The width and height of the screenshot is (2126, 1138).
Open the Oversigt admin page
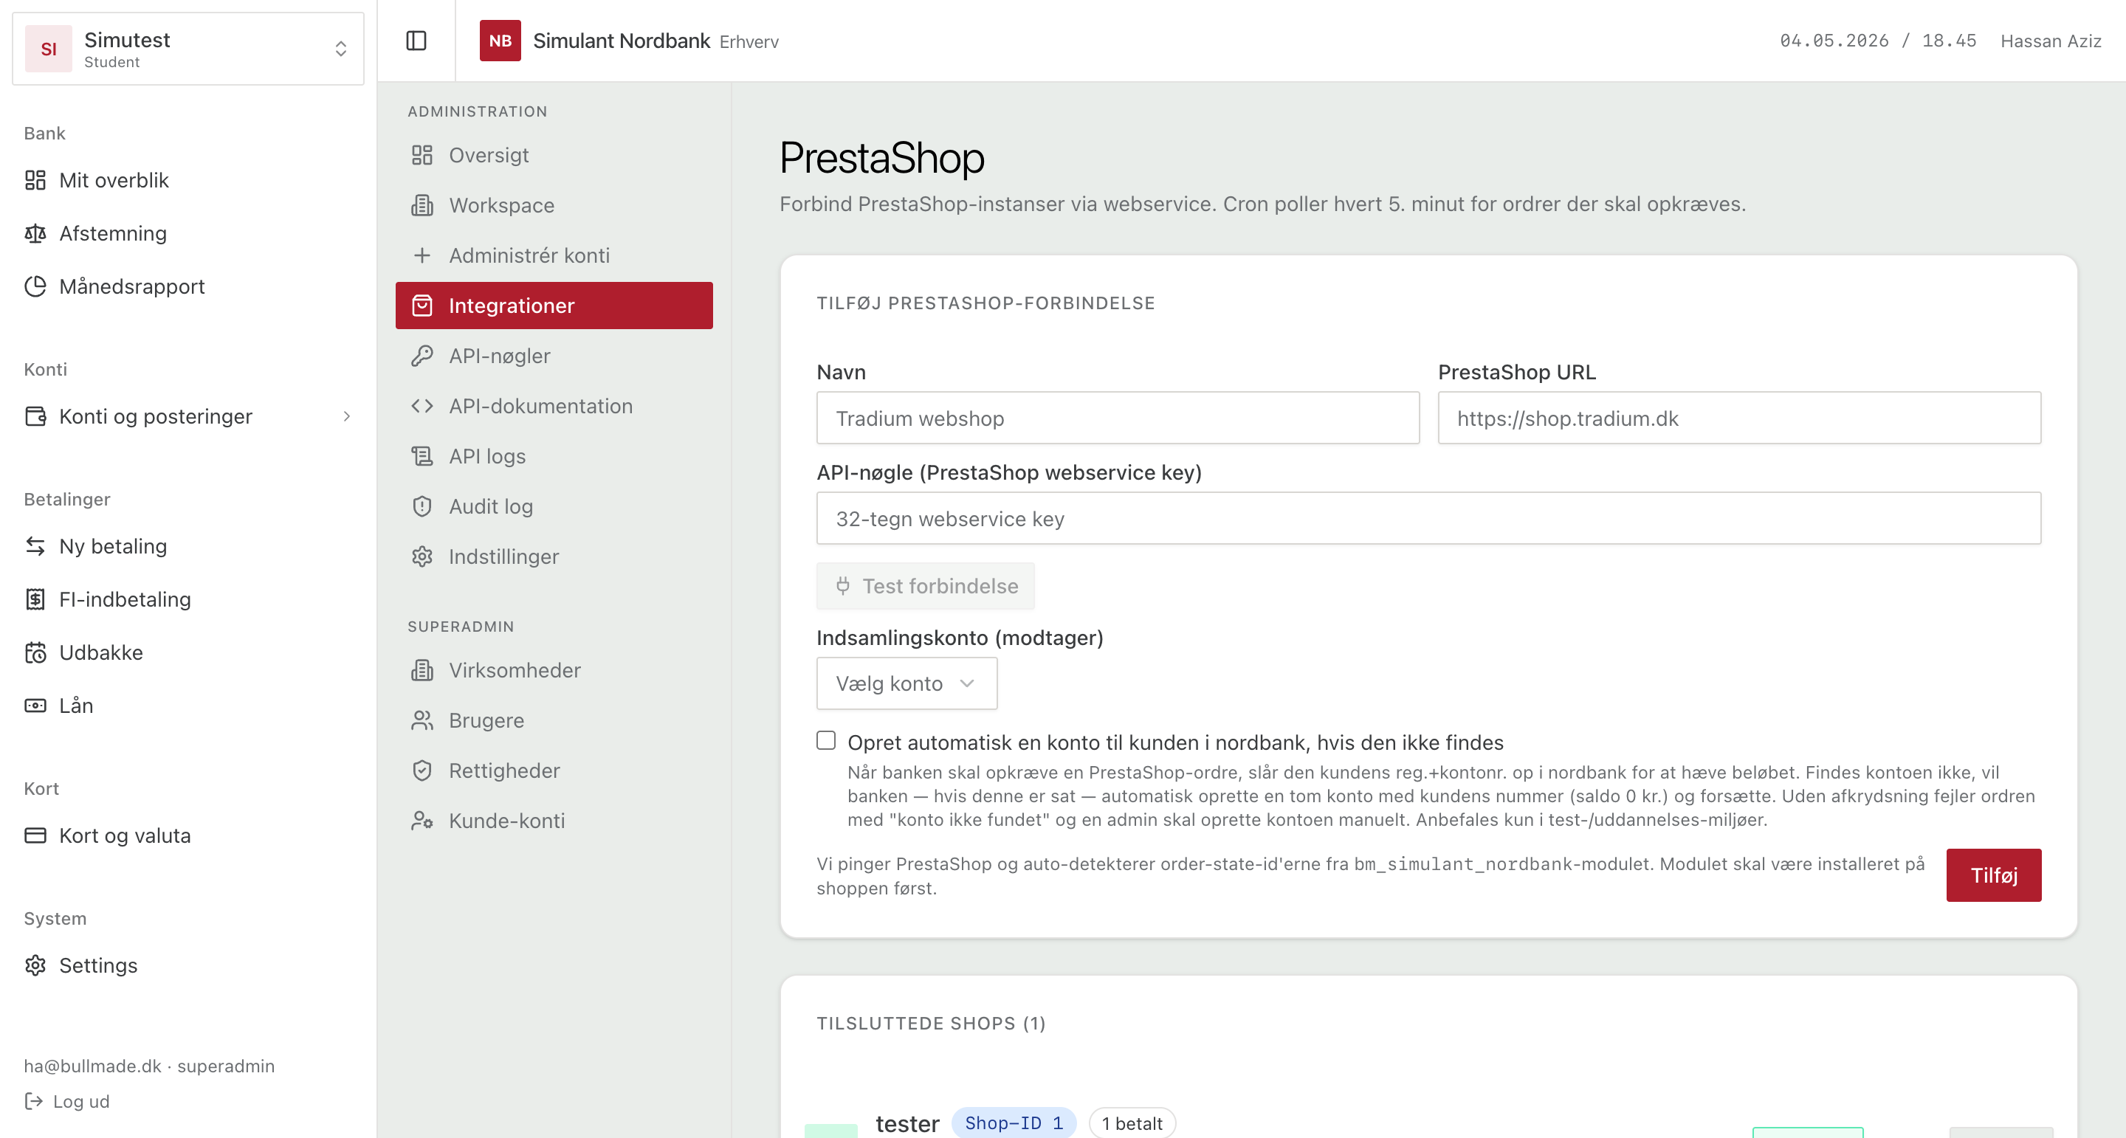coord(554,155)
